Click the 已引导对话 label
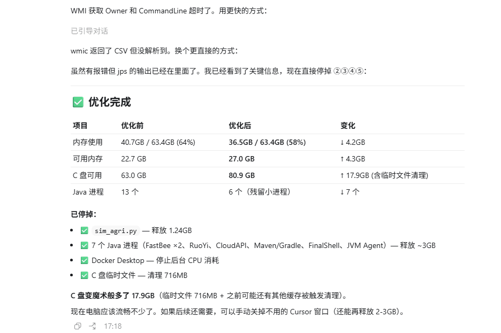 coord(89,31)
